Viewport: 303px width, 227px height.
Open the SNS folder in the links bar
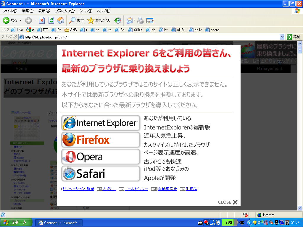click(x=71, y=30)
